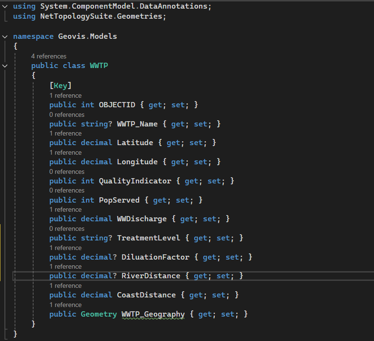Click the Geometry type name
Image resolution: width=374 pixels, height=341 pixels.
[x=99, y=314]
